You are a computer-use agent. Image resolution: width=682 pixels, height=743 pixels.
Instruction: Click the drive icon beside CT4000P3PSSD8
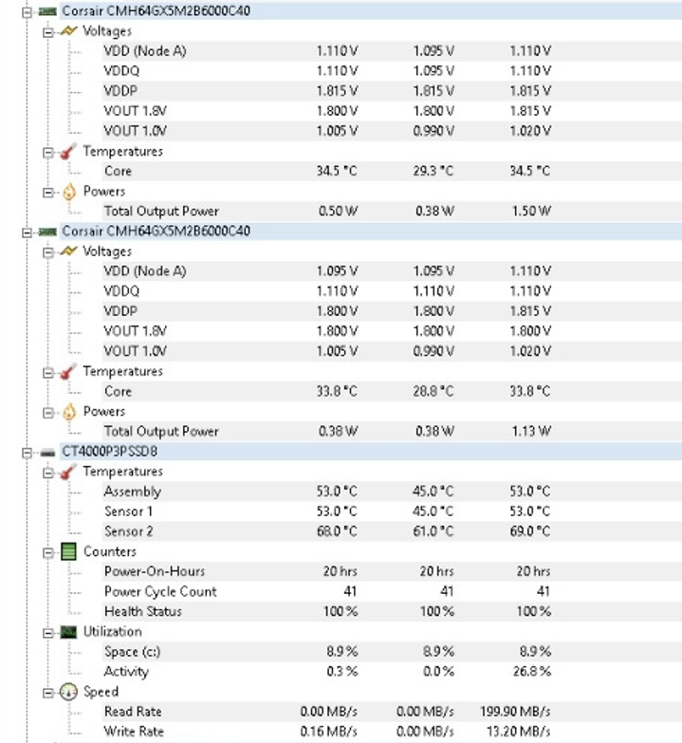pos(47,452)
